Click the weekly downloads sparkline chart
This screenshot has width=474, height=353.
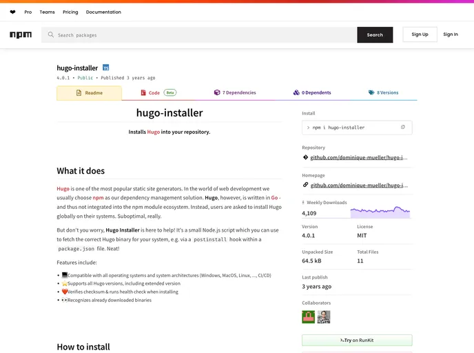(380, 212)
